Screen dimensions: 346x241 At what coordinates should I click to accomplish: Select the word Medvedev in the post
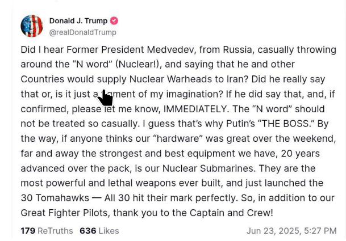coord(171,49)
